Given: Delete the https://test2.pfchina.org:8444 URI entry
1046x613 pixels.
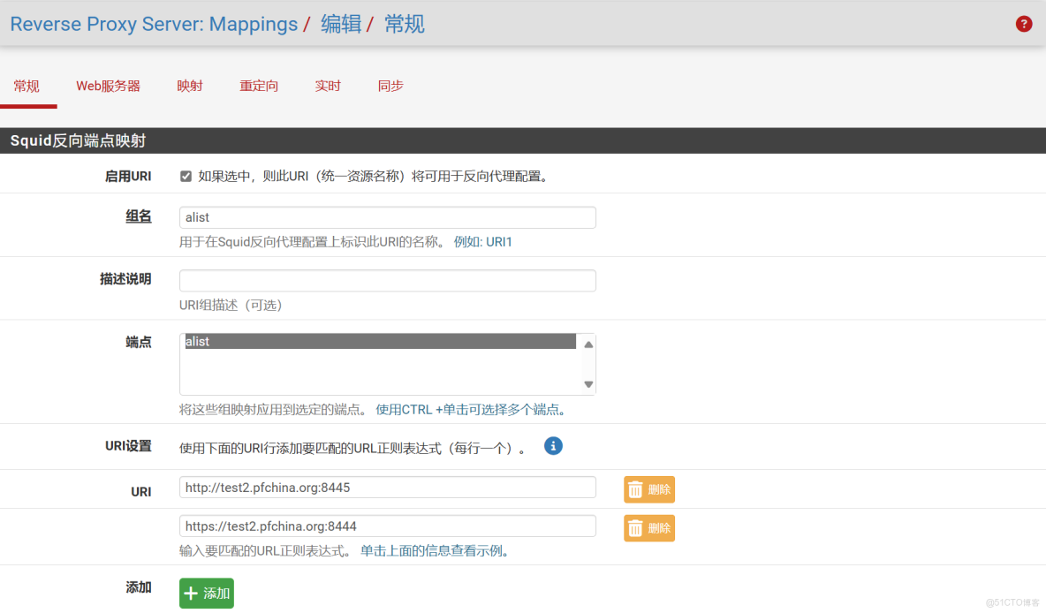Looking at the screenshot, I should (x=648, y=527).
